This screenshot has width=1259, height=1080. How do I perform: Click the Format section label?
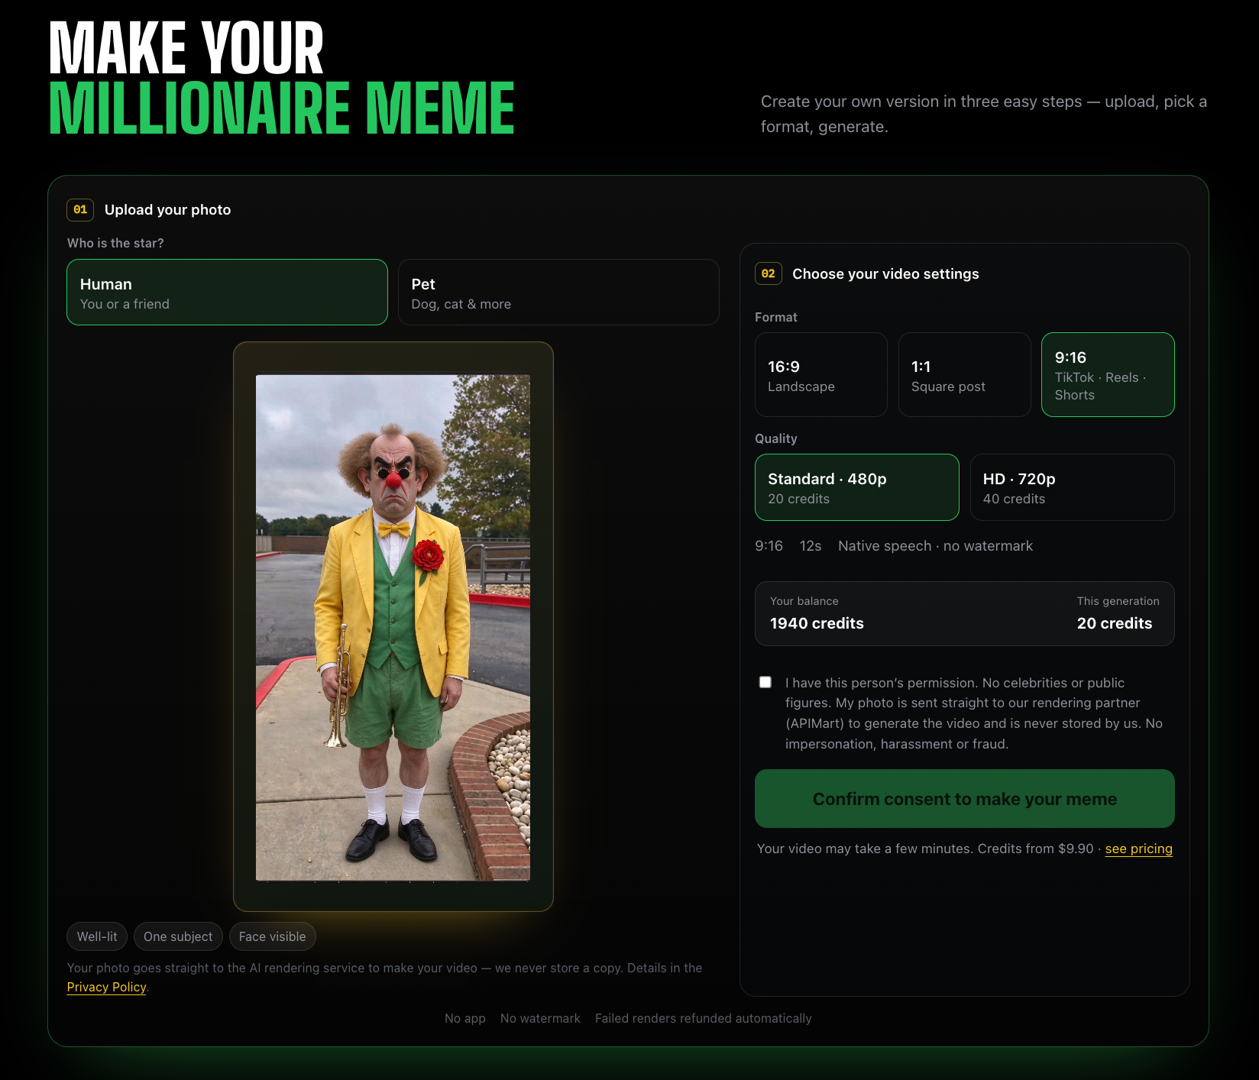pyautogui.click(x=776, y=317)
